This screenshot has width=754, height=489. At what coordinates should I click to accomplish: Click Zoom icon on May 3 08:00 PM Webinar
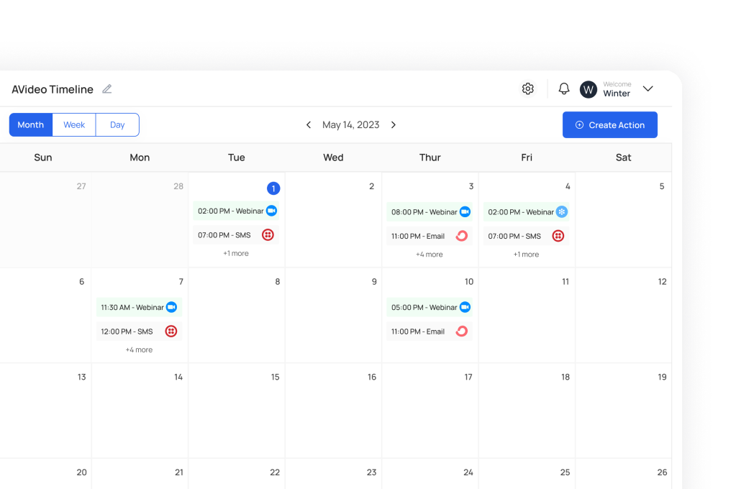[465, 212]
